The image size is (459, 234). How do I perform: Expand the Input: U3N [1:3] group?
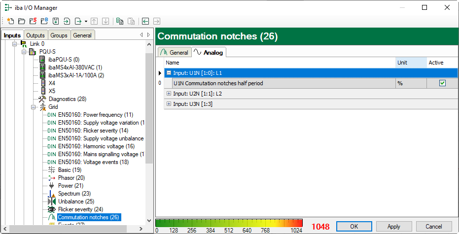pos(169,104)
